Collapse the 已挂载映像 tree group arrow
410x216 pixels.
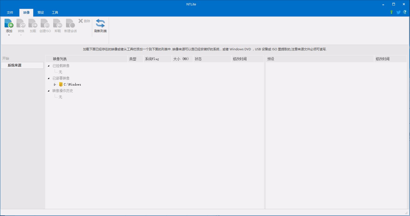[x=49, y=66]
